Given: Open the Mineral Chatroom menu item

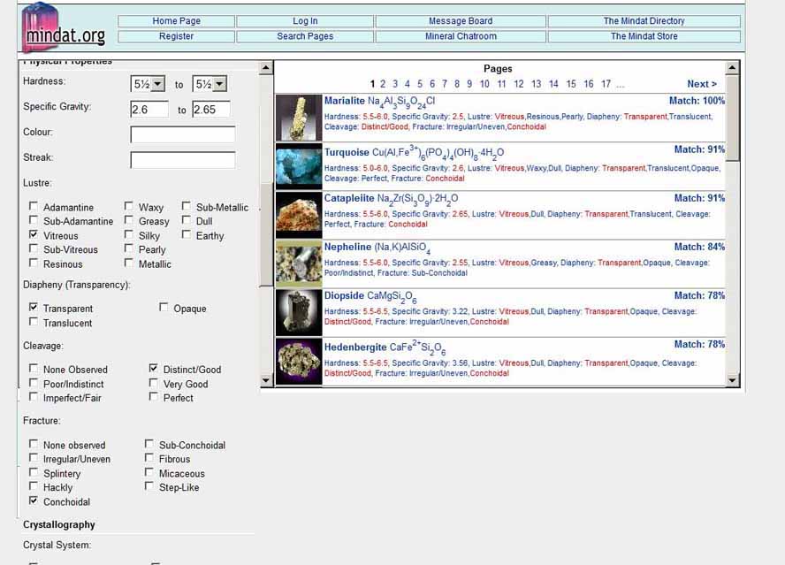Looking at the screenshot, I should [460, 36].
